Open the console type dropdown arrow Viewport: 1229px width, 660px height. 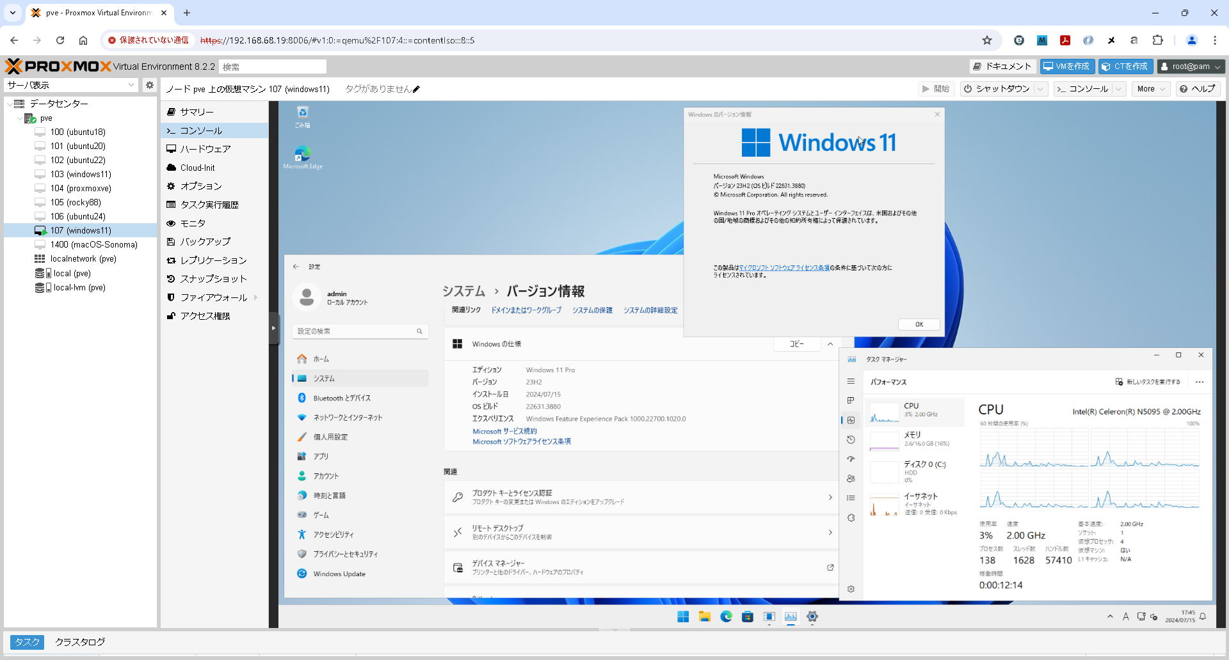click(x=1119, y=89)
